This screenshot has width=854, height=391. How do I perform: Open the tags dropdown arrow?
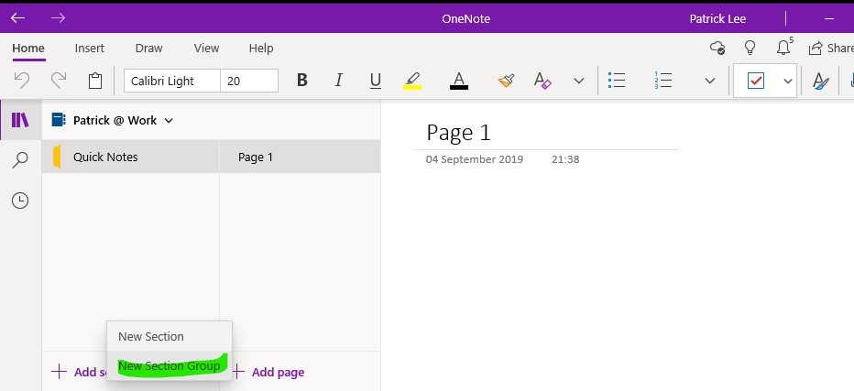click(787, 81)
